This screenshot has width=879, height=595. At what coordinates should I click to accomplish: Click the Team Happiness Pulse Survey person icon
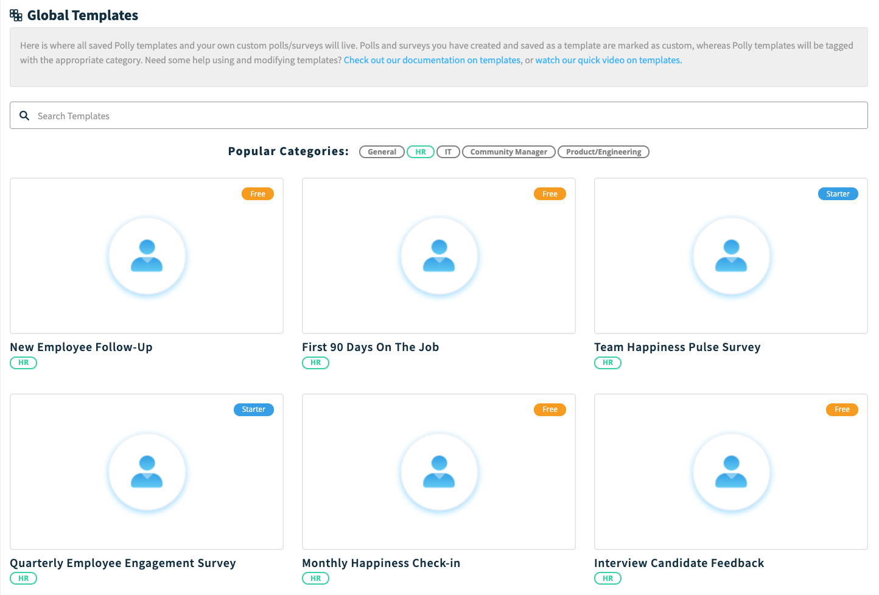(731, 256)
